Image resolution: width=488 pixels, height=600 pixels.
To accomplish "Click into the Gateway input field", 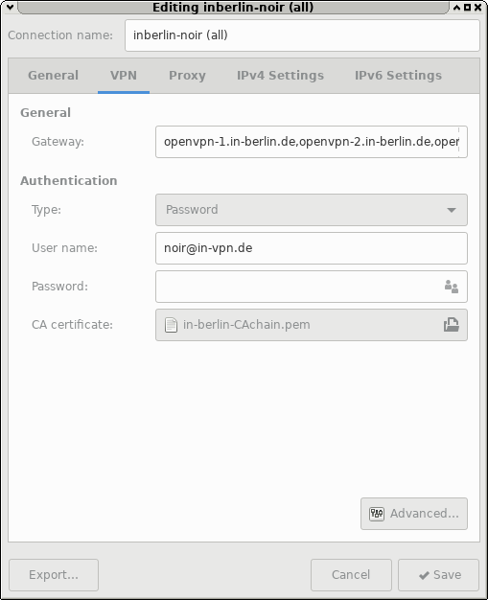I will [x=312, y=142].
